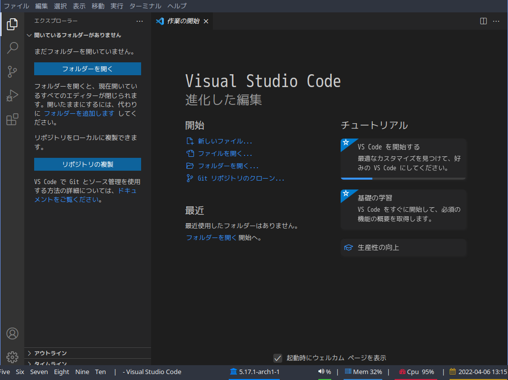508x380 pixels.
Task: Open editor more actions ellipsis
Action: pos(496,21)
